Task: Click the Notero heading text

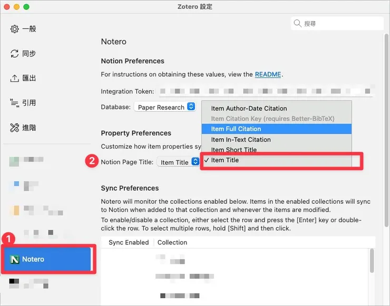Action: [114, 42]
